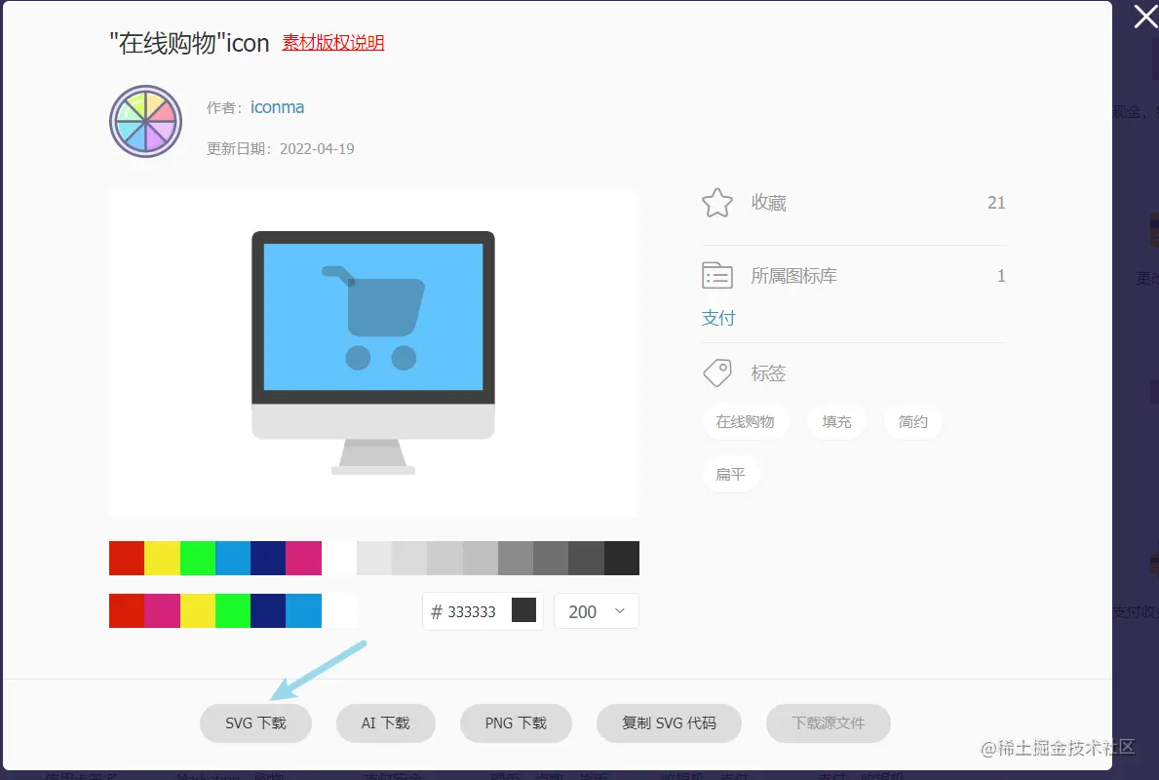
Task: Click the icon library folder icon
Action: tap(717, 276)
